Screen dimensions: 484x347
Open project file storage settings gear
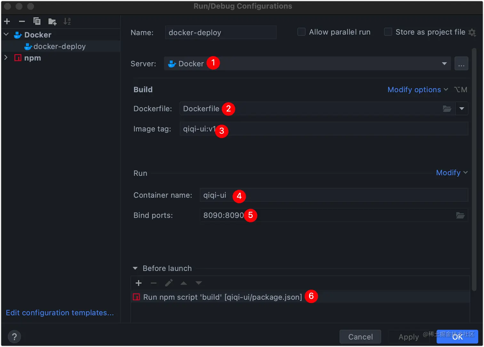[x=472, y=32]
